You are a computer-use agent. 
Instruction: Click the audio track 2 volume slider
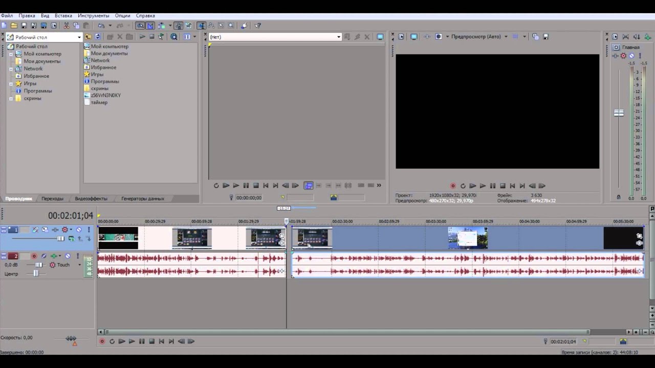click(x=38, y=265)
